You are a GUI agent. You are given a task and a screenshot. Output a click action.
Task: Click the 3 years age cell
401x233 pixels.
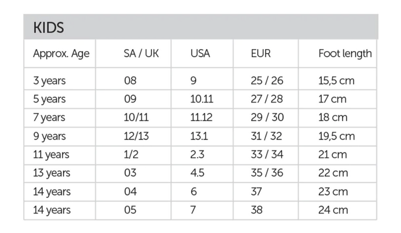click(49, 80)
